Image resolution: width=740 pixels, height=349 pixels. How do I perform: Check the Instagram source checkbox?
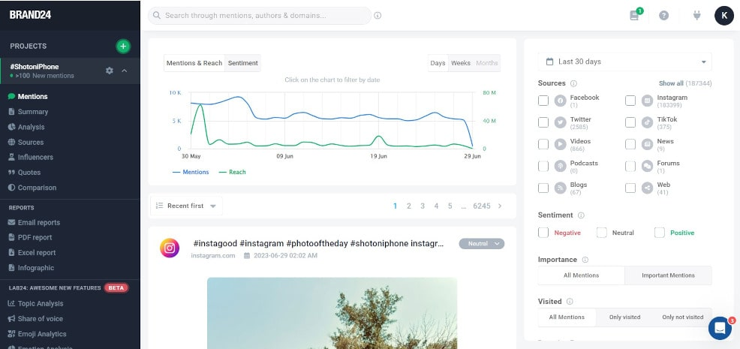coord(630,101)
